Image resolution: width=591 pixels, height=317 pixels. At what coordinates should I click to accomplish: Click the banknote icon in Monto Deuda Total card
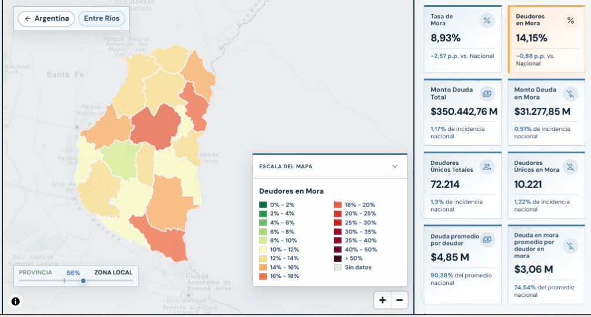coord(487,93)
